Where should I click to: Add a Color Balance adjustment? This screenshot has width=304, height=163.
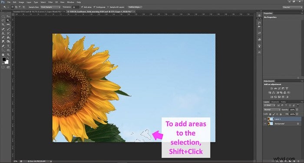pos(274,93)
